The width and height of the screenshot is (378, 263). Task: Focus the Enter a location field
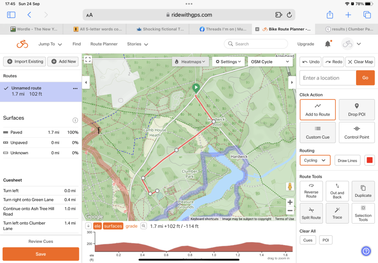(328, 78)
